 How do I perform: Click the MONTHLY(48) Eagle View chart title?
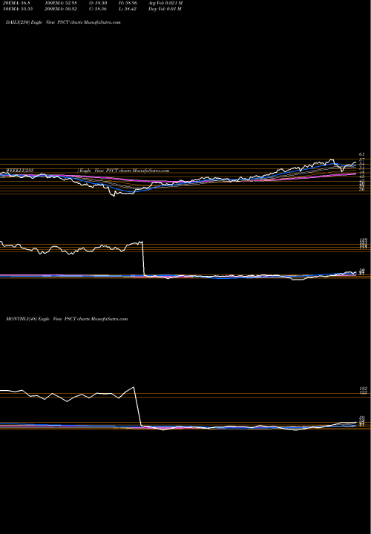tap(67, 319)
